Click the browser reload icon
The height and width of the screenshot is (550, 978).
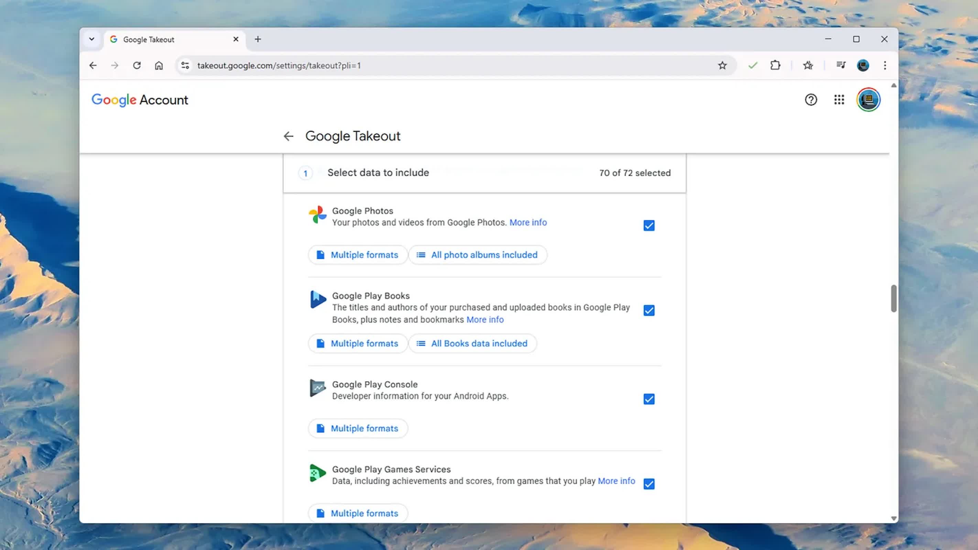(x=137, y=65)
